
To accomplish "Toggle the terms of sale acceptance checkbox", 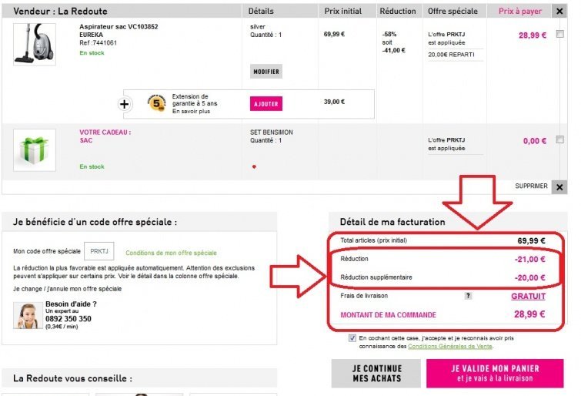I will (352, 337).
